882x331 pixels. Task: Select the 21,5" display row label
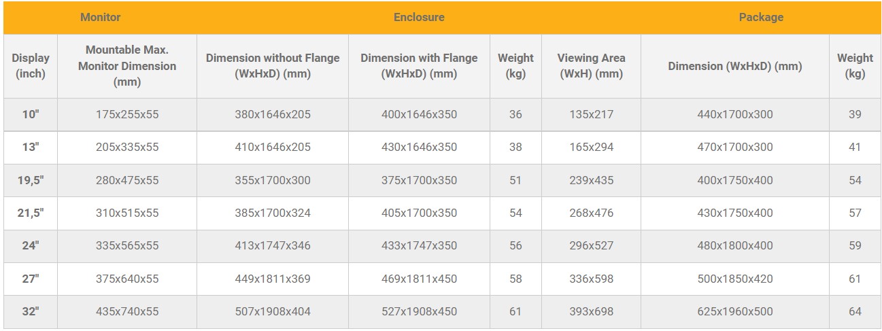coord(31,213)
